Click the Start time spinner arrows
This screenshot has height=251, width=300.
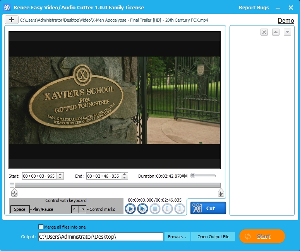pos(60,176)
